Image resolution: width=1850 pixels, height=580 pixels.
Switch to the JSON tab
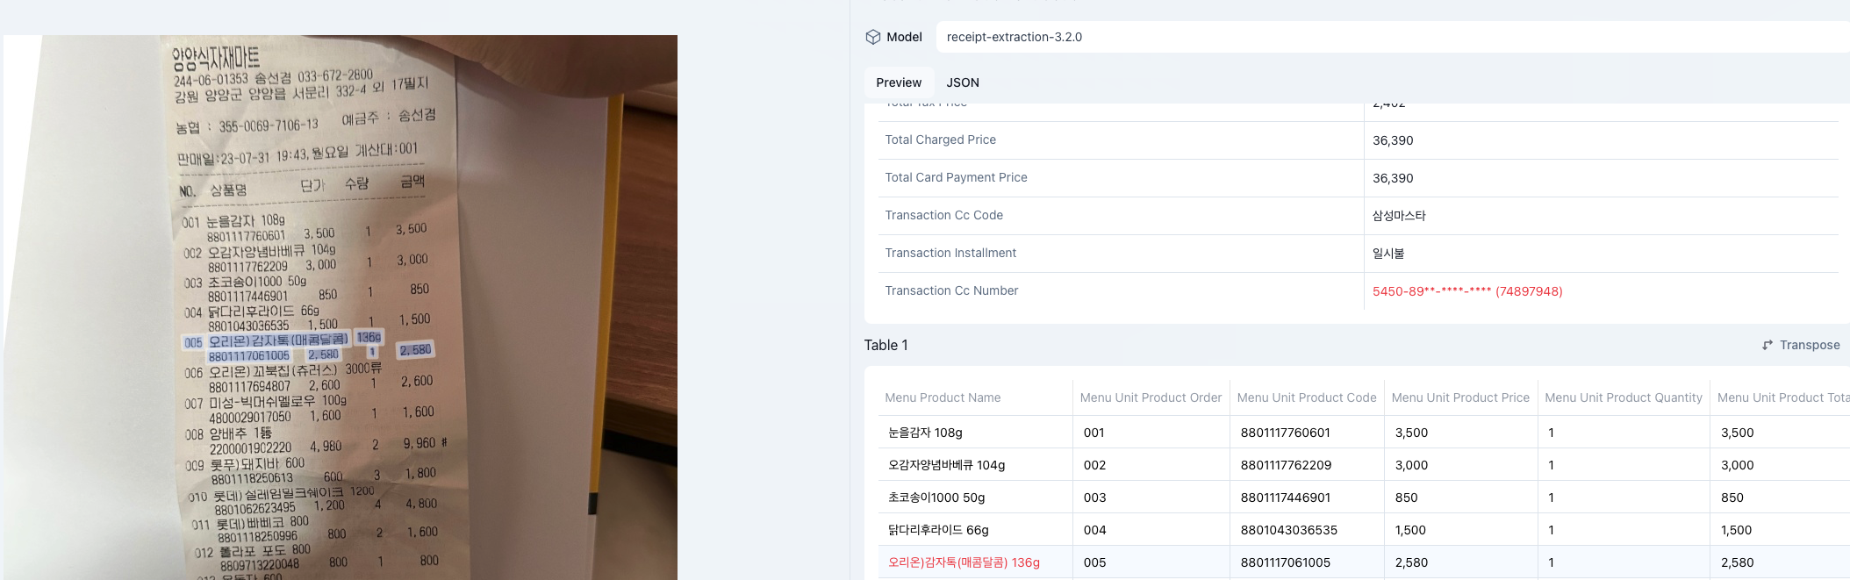point(962,82)
